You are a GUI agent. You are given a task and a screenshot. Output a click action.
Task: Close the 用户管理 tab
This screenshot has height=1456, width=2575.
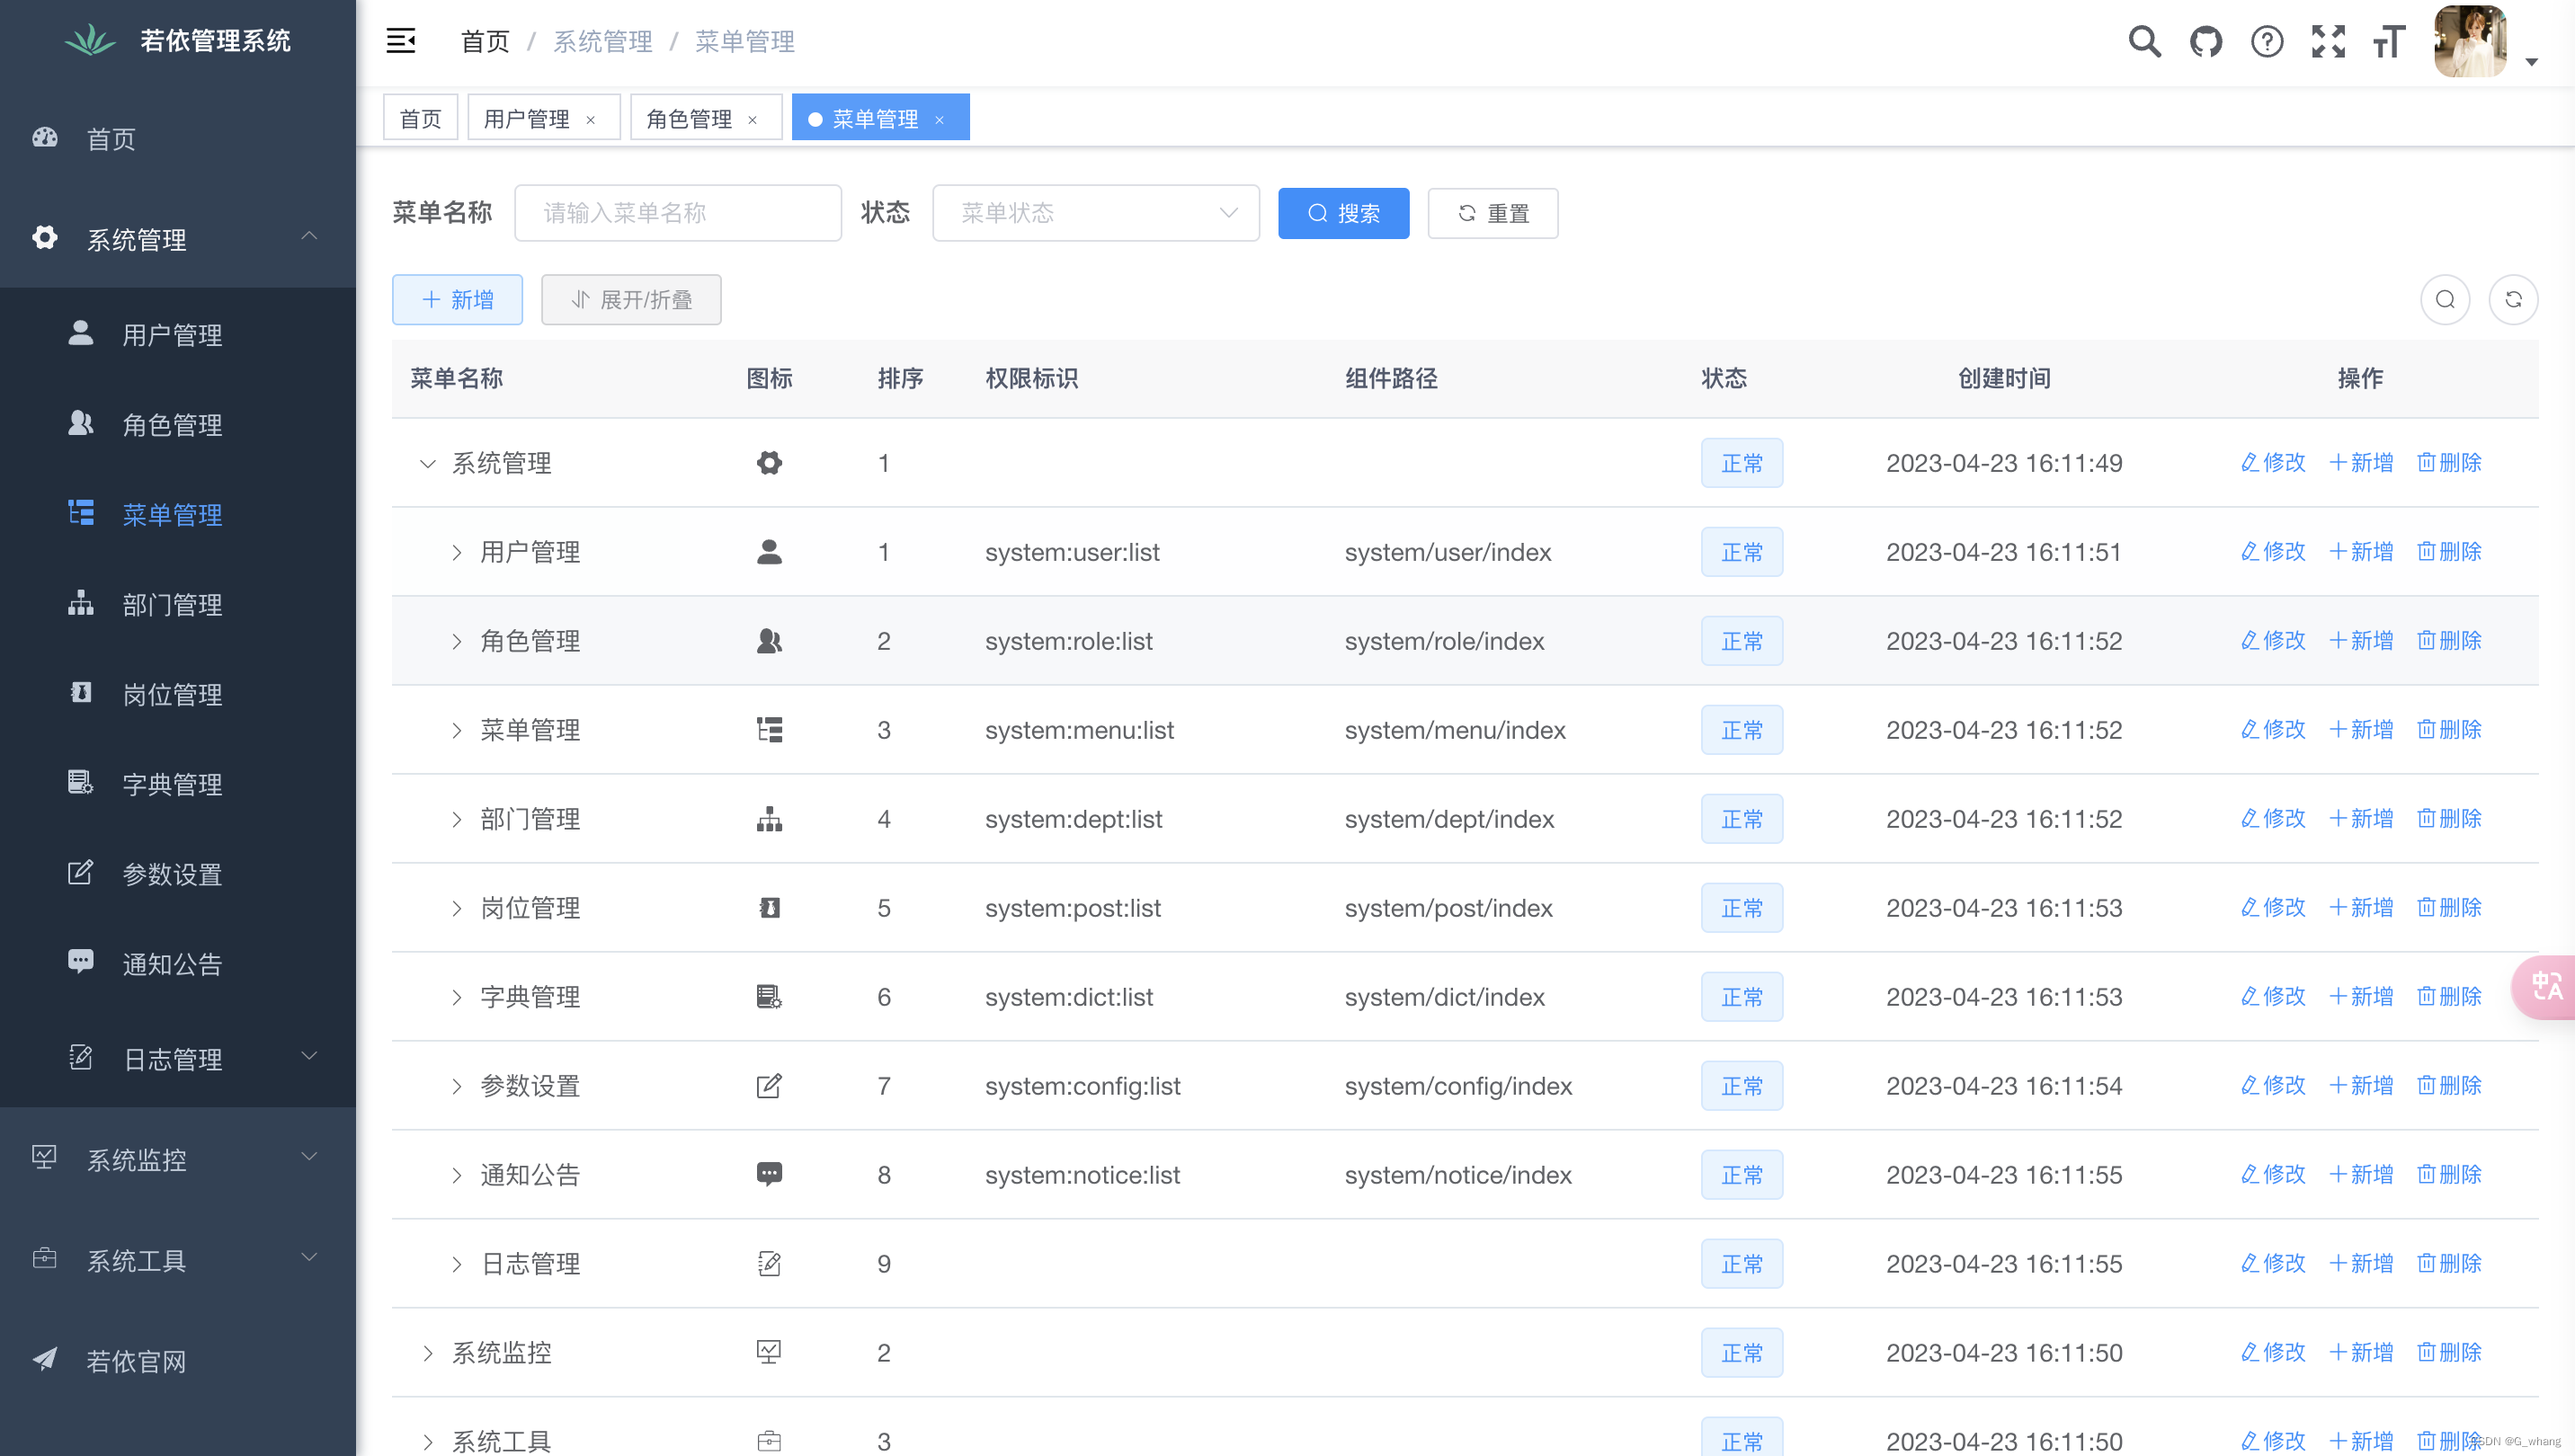590,120
